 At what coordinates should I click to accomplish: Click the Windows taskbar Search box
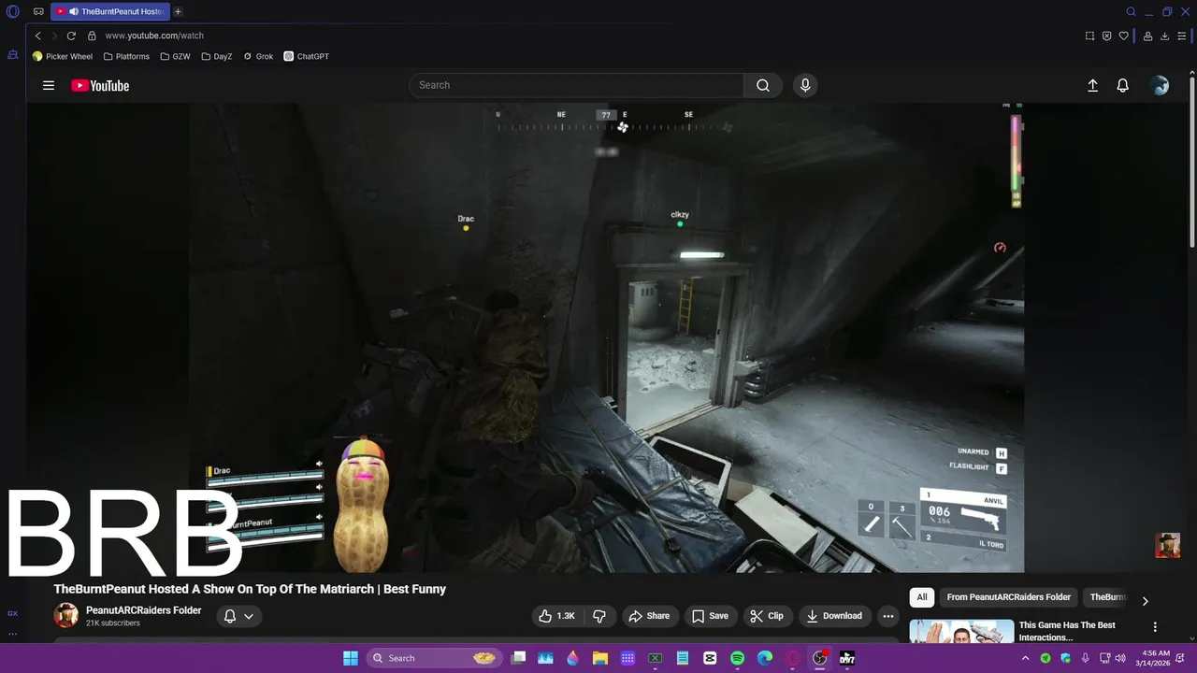[433, 658]
